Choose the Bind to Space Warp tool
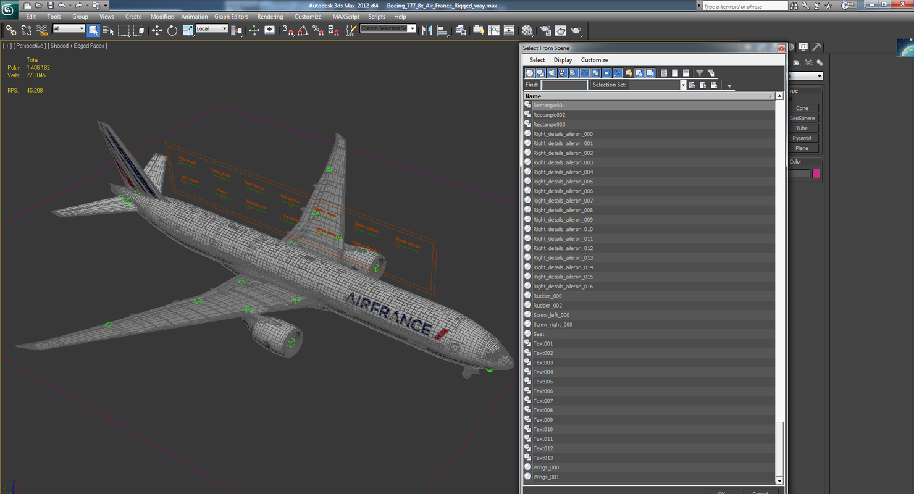Image resolution: width=914 pixels, height=494 pixels. (x=42, y=30)
